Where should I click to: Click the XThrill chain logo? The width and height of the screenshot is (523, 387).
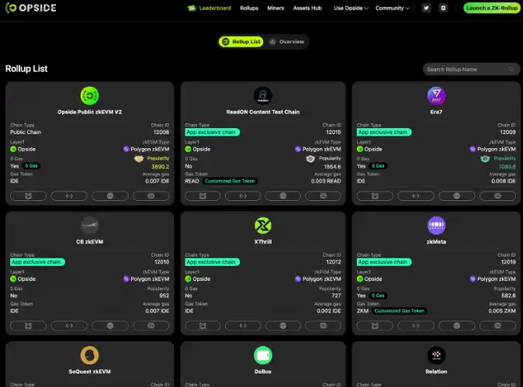click(263, 226)
